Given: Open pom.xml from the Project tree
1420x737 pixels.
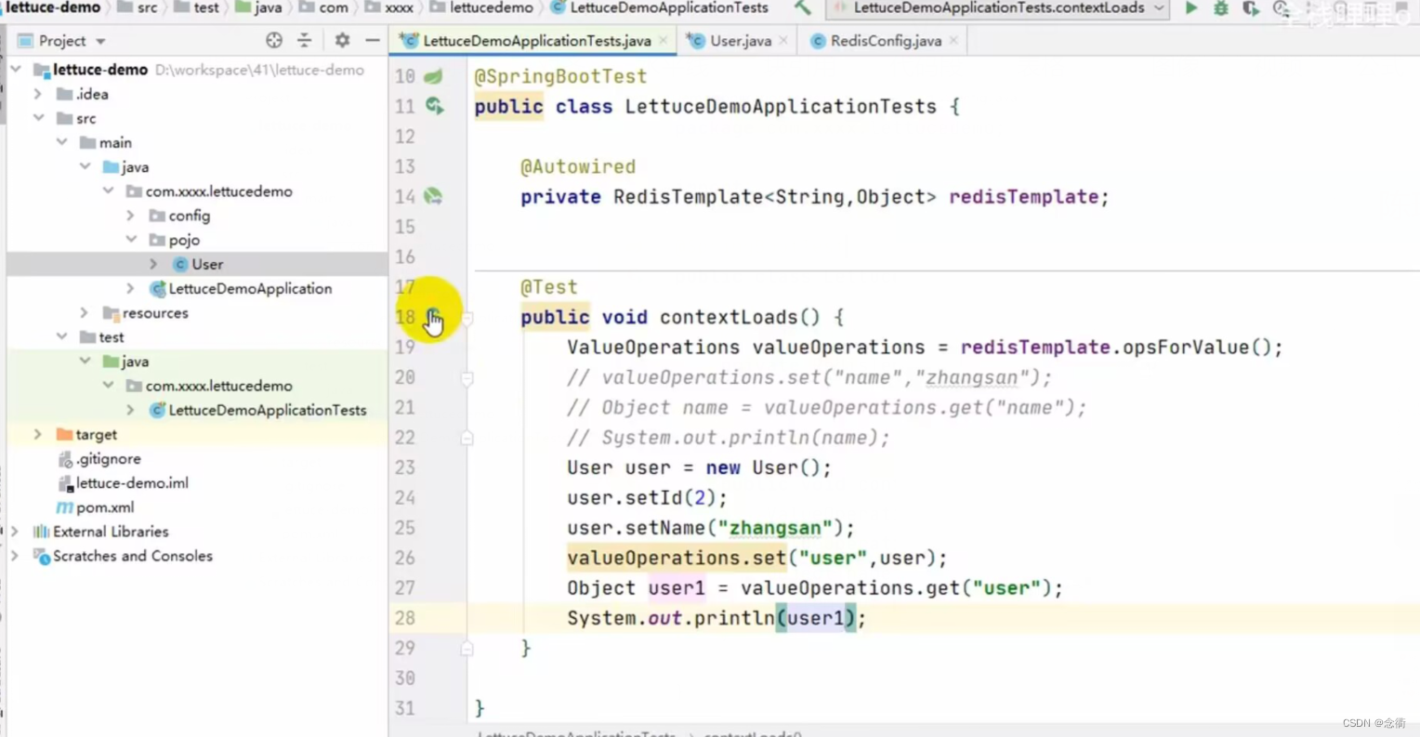Looking at the screenshot, I should [105, 507].
